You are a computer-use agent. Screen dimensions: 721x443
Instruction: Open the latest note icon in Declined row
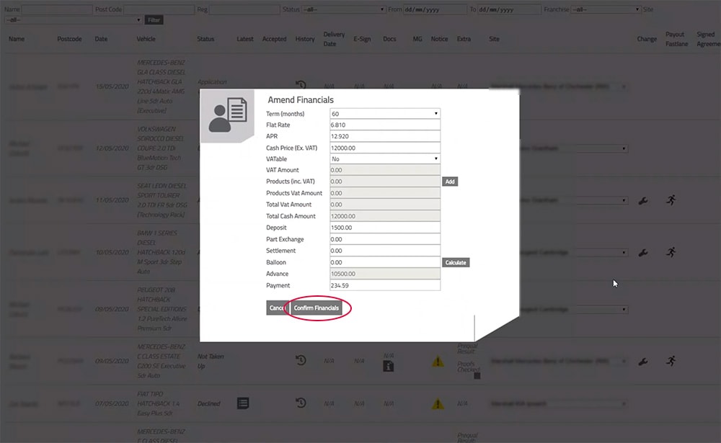point(243,403)
